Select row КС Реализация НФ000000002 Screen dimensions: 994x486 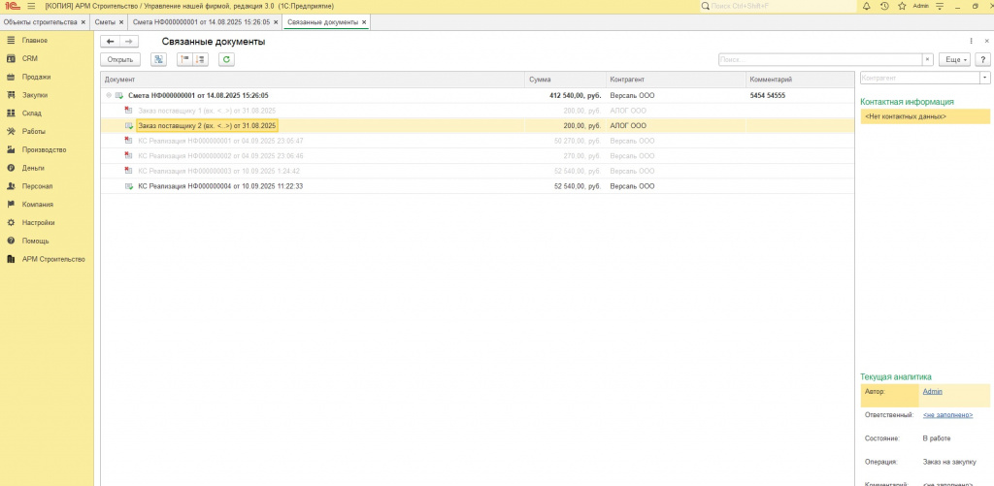(478, 156)
